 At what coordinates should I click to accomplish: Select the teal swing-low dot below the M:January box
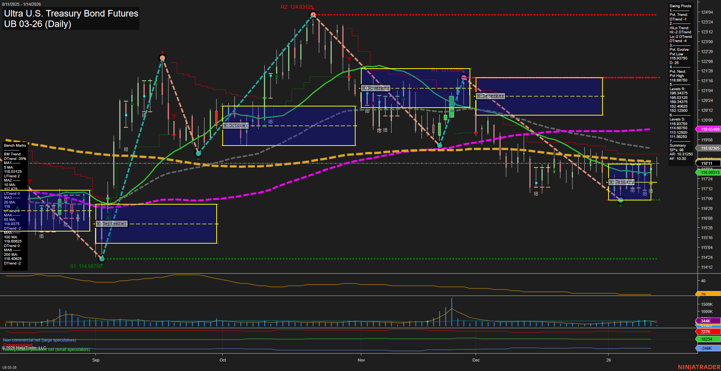tap(620, 200)
